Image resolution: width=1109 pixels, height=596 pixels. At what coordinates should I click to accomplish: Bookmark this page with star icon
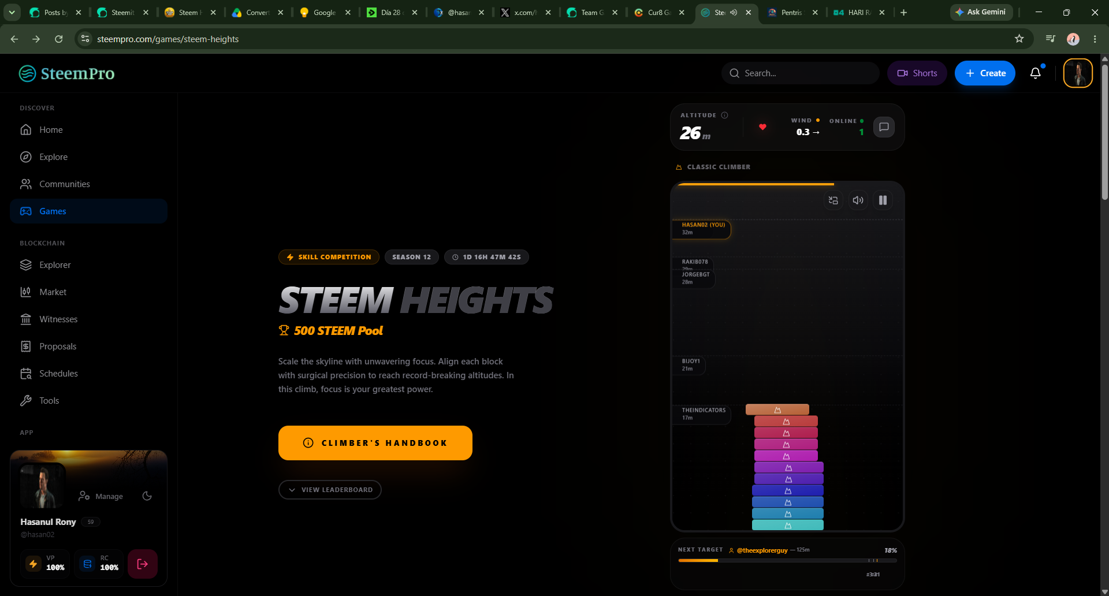[x=1019, y=39]
